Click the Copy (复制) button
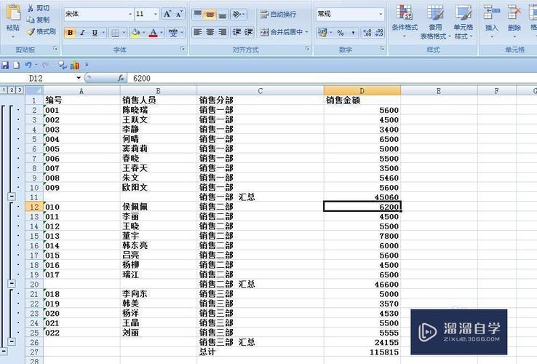This screenshot has height=364, width=537. pos(39,20)
